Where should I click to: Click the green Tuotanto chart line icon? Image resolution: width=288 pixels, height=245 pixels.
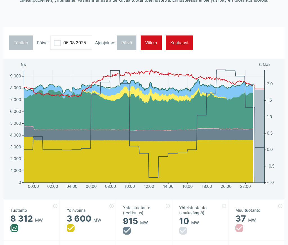point(14,228)
